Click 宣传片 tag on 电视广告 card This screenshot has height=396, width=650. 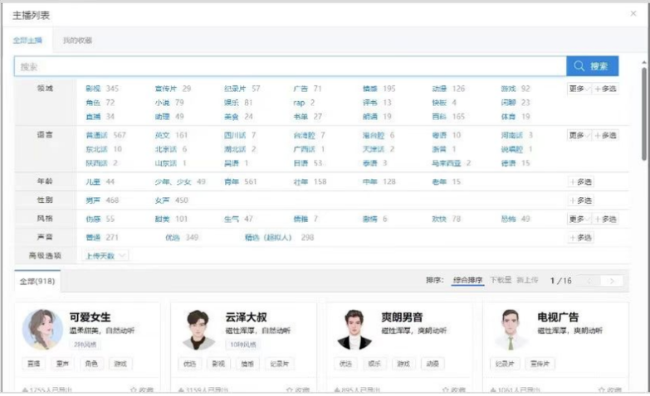(x=540, y=364)
